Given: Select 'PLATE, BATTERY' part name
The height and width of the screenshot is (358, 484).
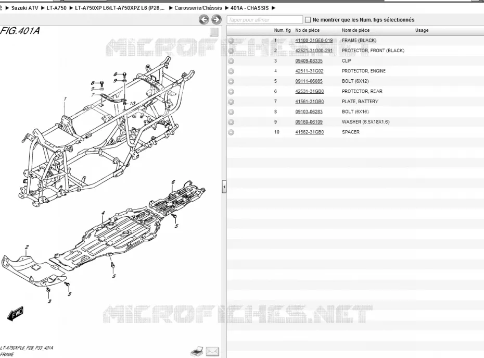Looking at the screenshot, I should pos(360,102).
